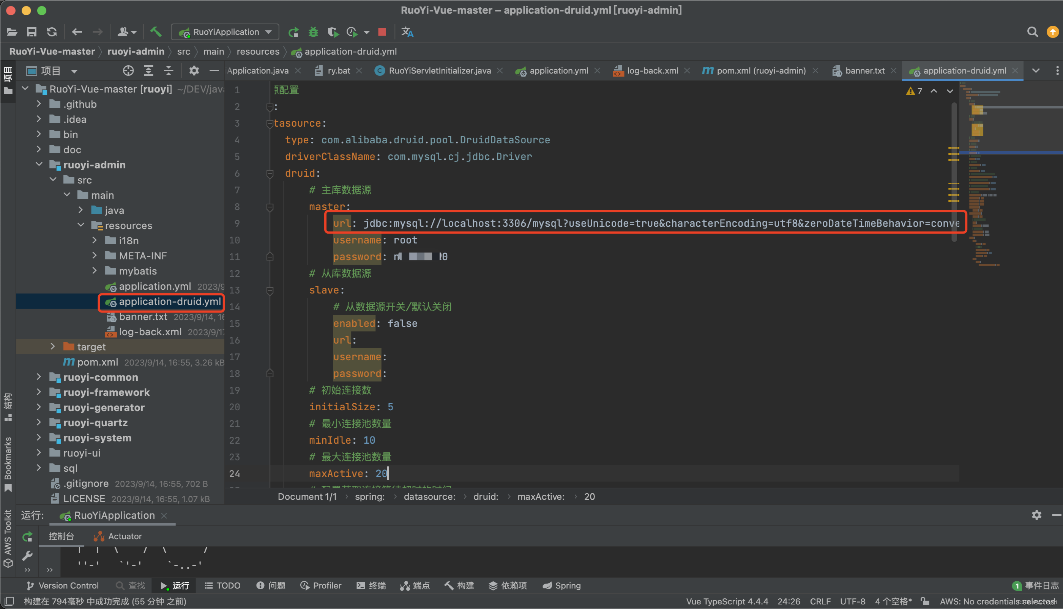The height and width of the screenshot is (609, 1063).
Task: Expand the mybatis folder
Action: [x=94, y=271]
